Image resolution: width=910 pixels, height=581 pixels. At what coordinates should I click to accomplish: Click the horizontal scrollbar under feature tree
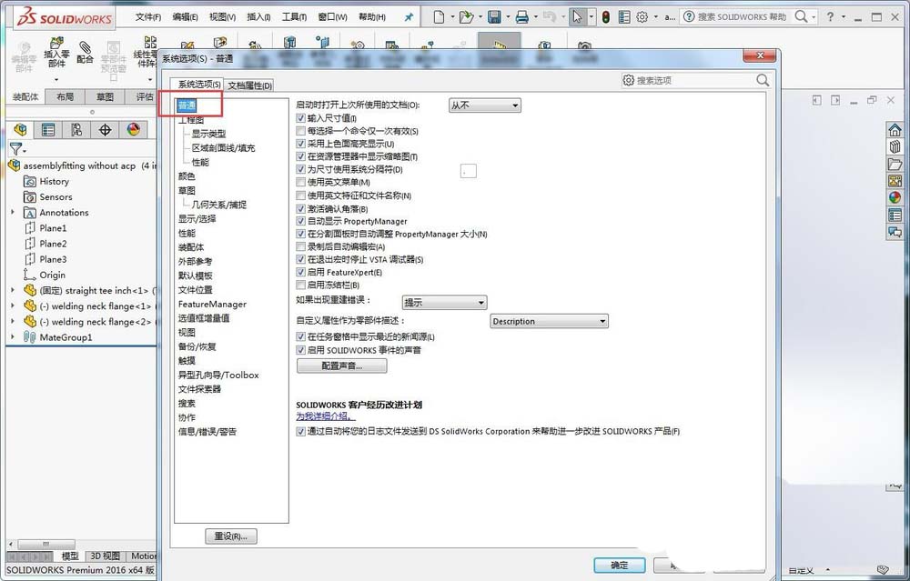click(x=45, y=544)
